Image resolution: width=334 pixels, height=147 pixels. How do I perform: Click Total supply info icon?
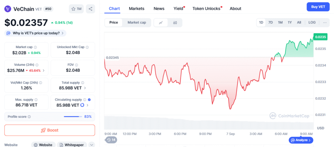tap(83, 83)
